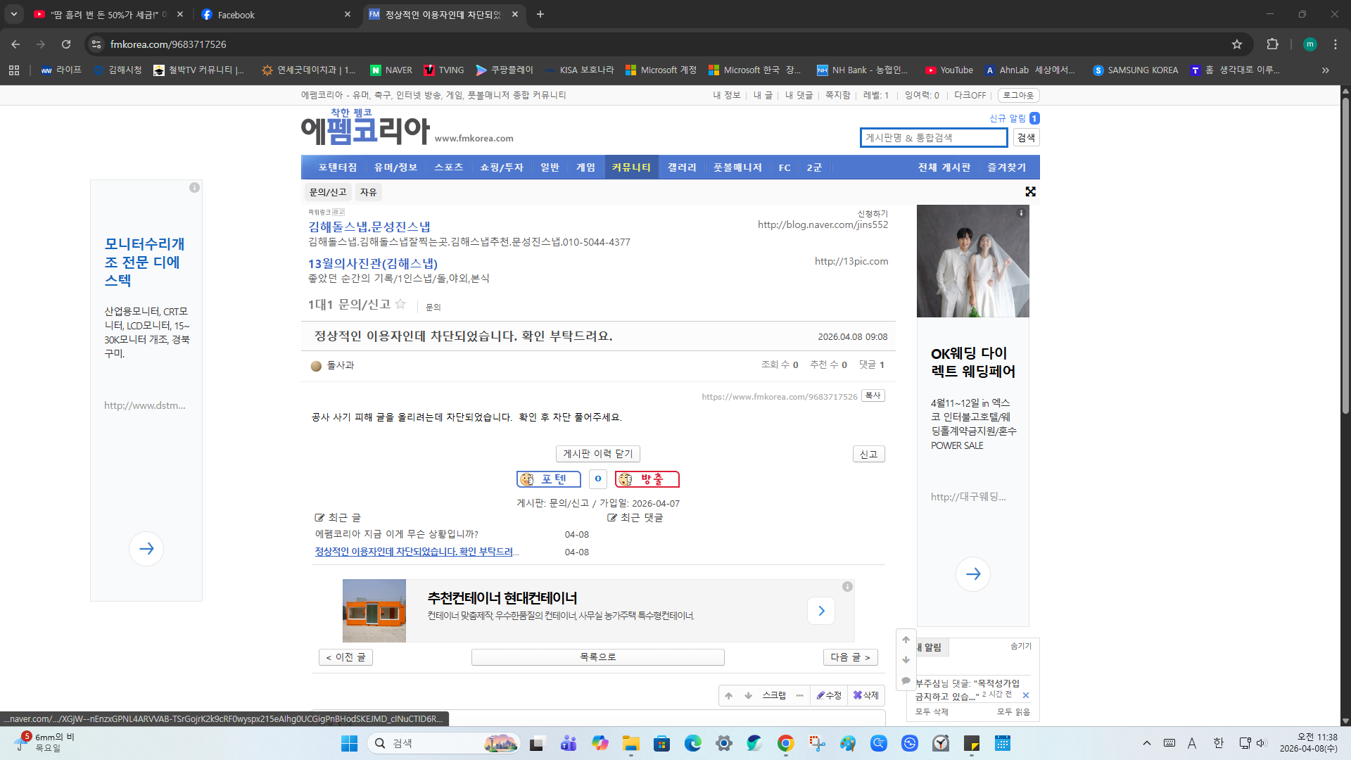Click the left monitor ad arrow button

(x=146, y=549)
